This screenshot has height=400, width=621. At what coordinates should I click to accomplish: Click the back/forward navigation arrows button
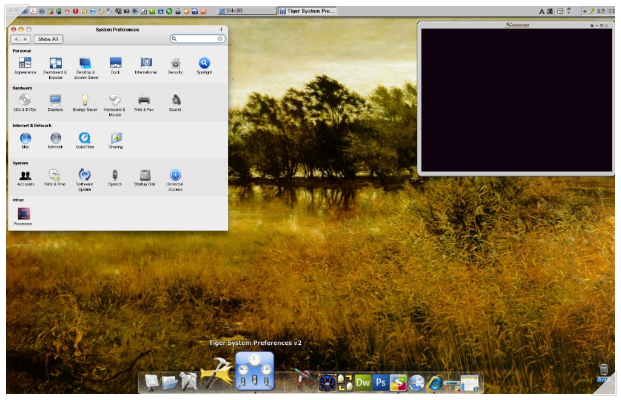click(20, 39)
